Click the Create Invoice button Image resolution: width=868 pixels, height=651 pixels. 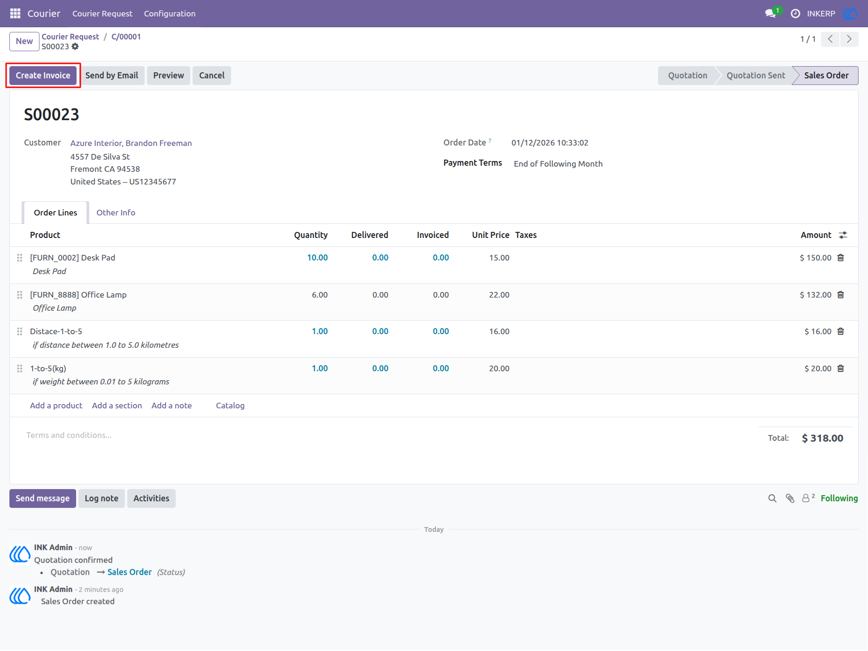click(x=43, y=76)
